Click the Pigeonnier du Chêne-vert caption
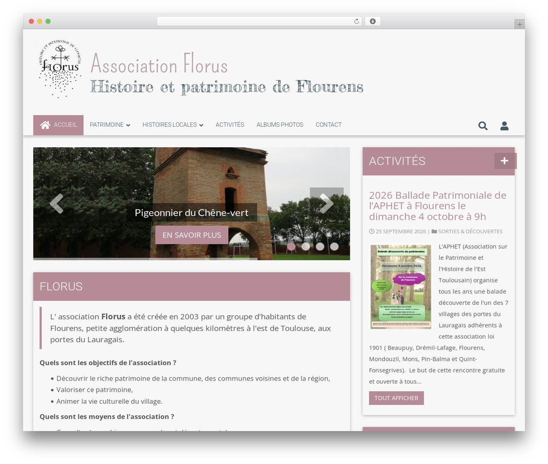The height and width of the screenshot is (464, 548). [191, 212]
